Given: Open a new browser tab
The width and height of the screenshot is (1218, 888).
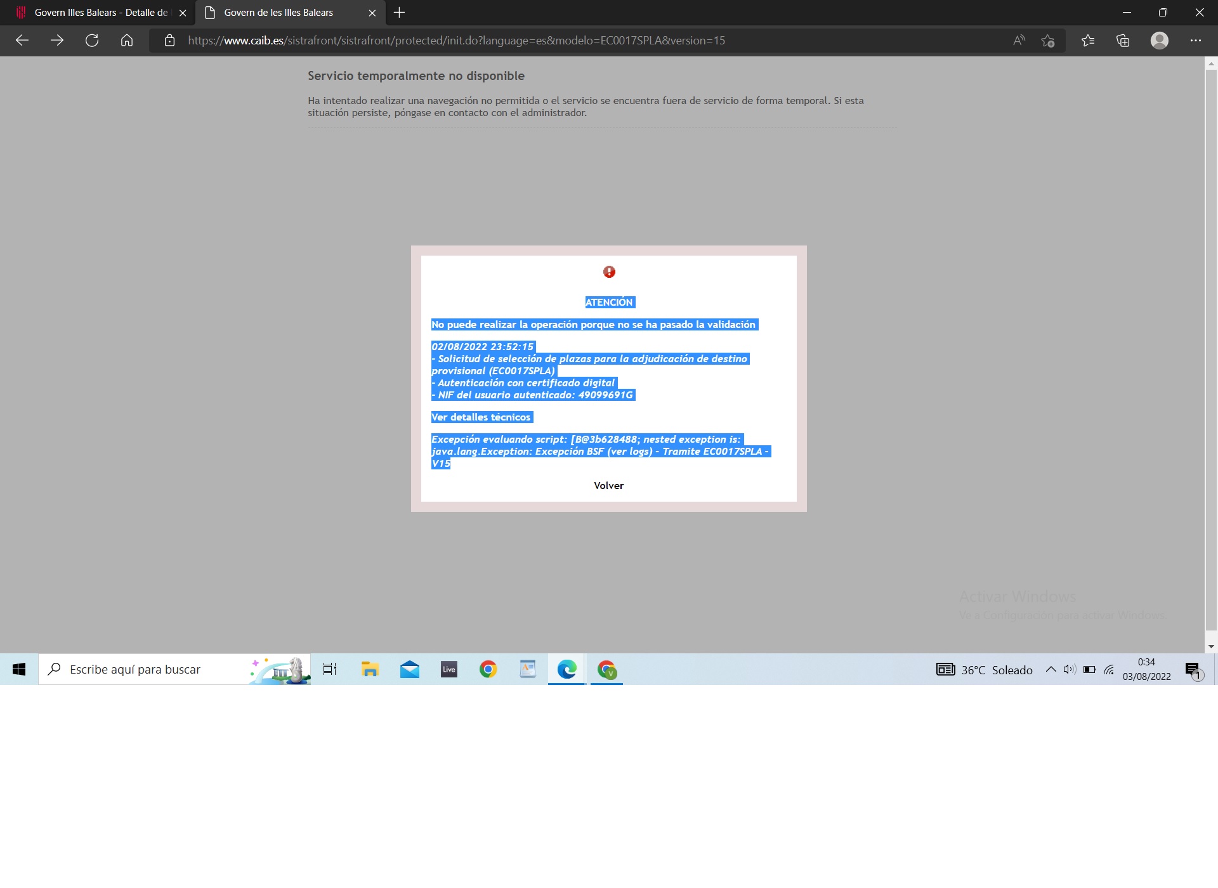Looking at the screenshot, I should tap(399, 13).
